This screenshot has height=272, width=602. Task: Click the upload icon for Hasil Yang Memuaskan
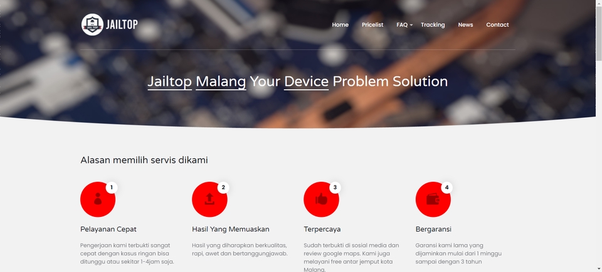click(209, 199)
